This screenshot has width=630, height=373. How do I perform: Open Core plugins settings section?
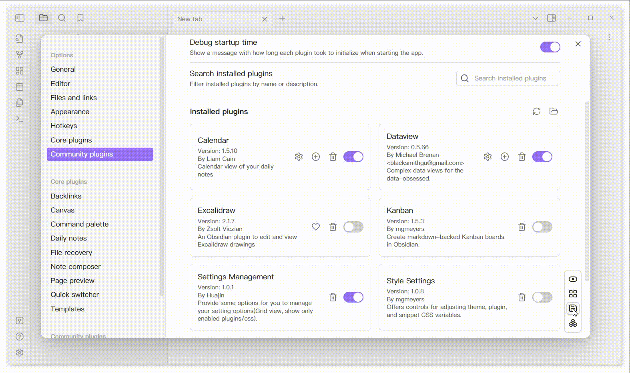pyautogui.click(x=100, y=140)
